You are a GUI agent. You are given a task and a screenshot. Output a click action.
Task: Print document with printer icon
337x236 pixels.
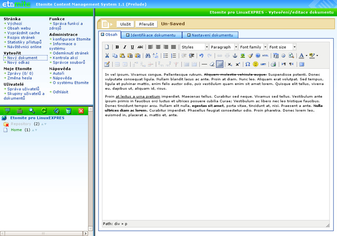273,64
